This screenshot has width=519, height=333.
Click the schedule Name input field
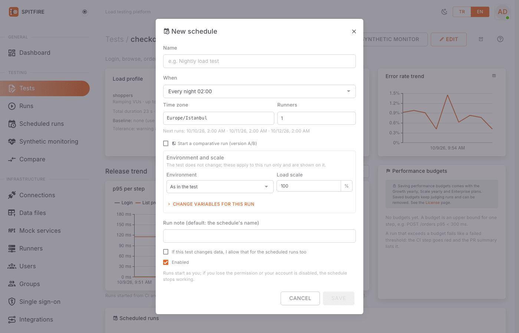click(x=259, y=61)
